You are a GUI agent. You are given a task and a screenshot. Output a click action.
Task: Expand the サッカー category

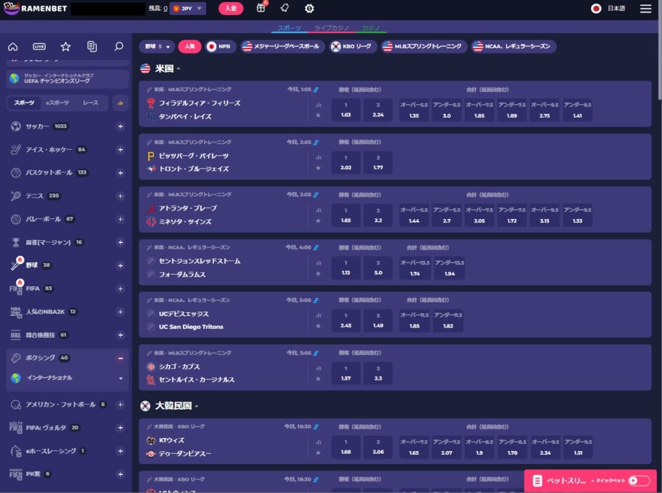coord(120,126)
